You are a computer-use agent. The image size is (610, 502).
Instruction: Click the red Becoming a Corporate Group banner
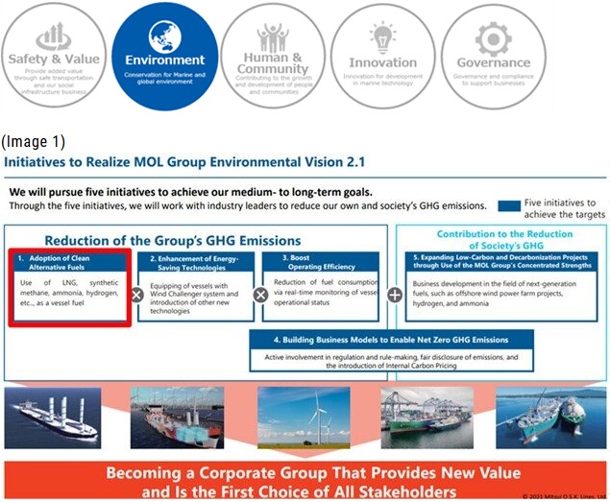[x=304, y=482]
